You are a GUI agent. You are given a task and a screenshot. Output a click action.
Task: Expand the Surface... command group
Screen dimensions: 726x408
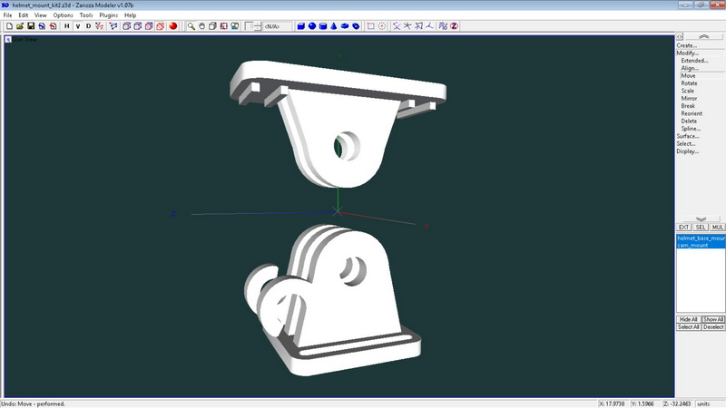point(688,136)
